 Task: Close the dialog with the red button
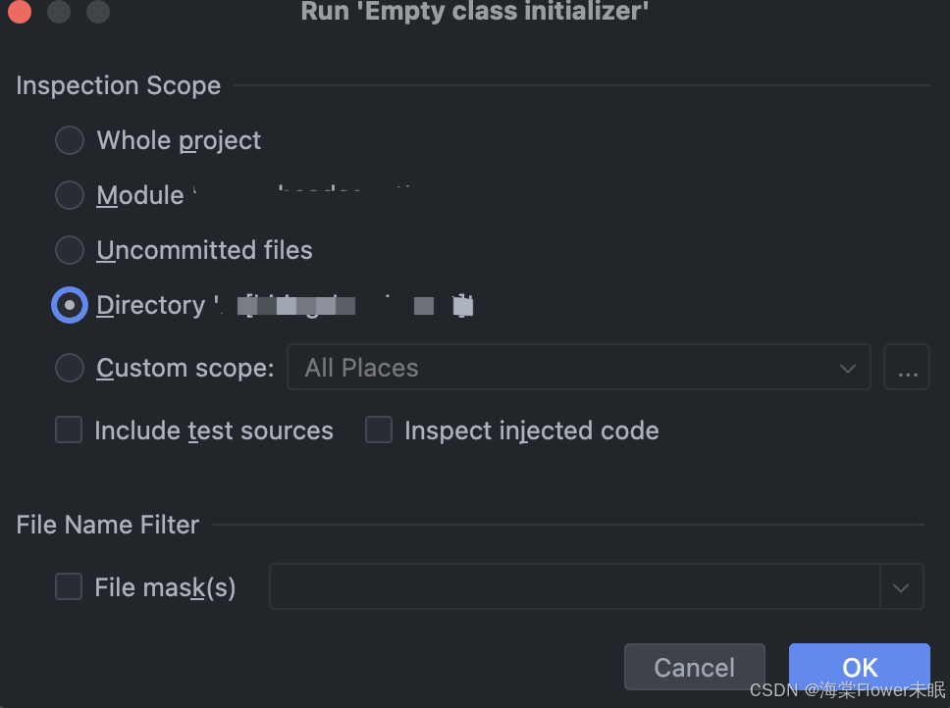19,12
